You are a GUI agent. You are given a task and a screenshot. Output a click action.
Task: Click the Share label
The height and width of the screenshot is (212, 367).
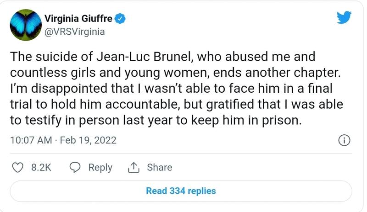click(x=159, y=168)
